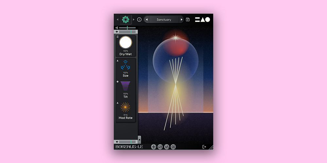Go to the next preset after Sanctuary
The height and width of the screenshot is (163, 327).
tap(181, 20)
